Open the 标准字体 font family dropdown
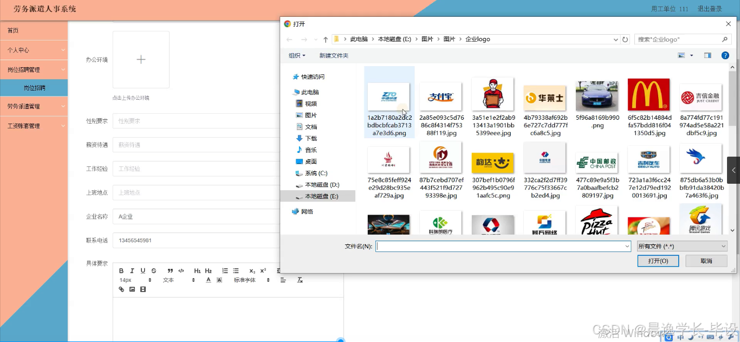This screenshot has width=740, height=342. [251, 280]
